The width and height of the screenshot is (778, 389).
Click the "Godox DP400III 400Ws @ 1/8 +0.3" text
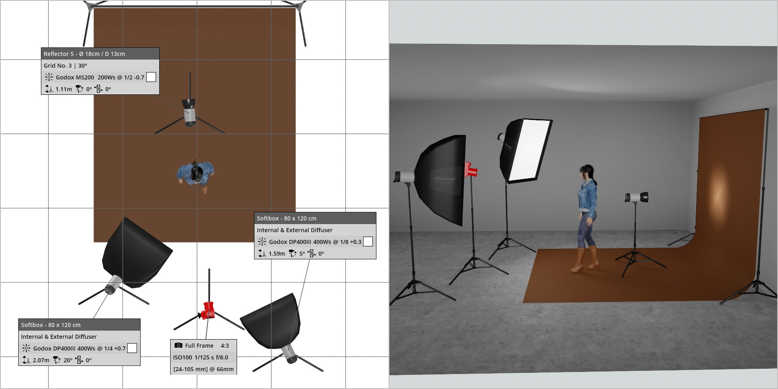[315, 242]
